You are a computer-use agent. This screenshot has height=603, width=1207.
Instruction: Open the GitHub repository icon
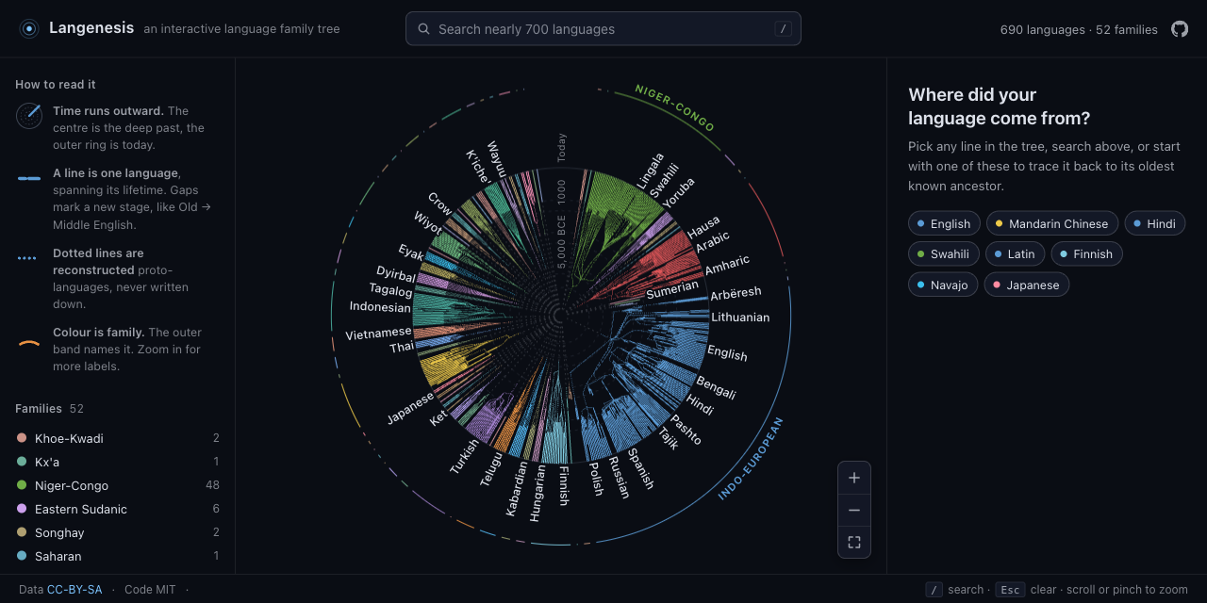1180,29
